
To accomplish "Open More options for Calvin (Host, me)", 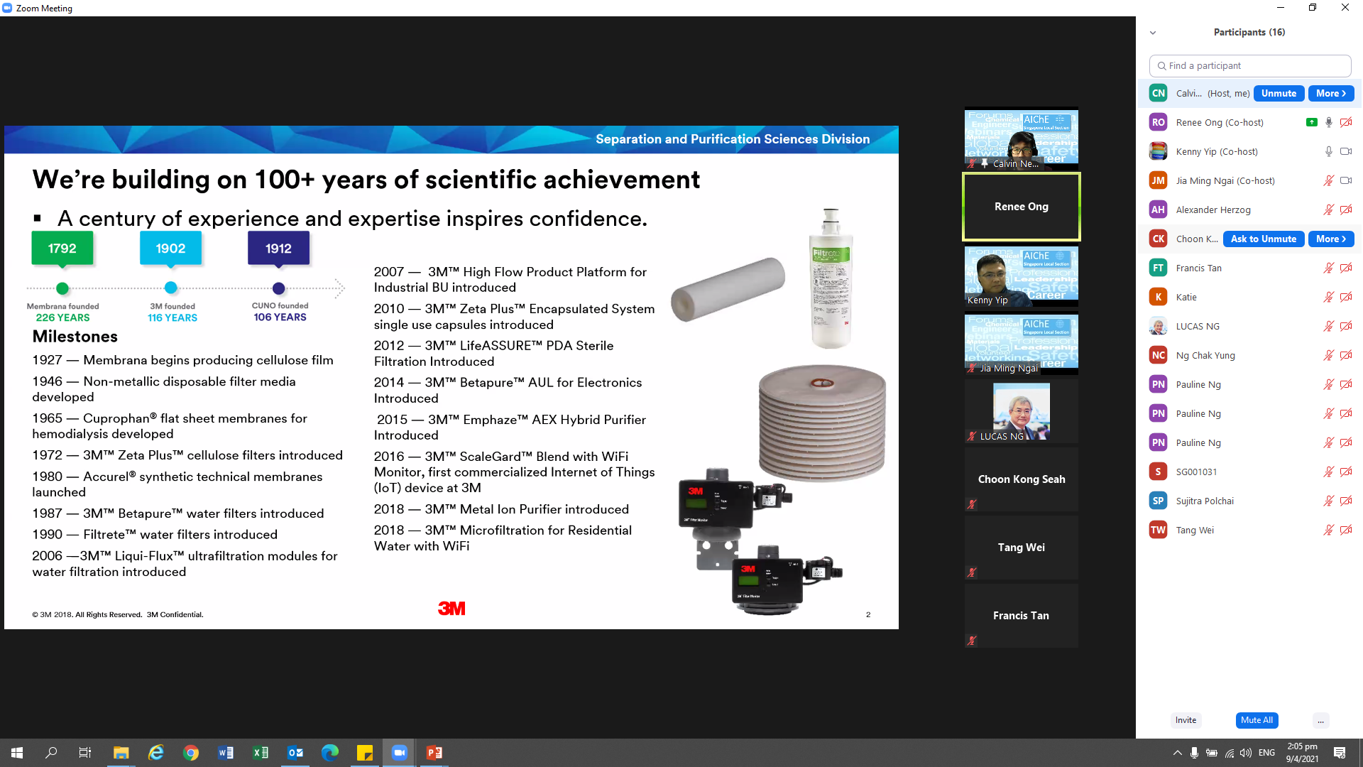I will pyautogui.click(x=1331, y=93).
